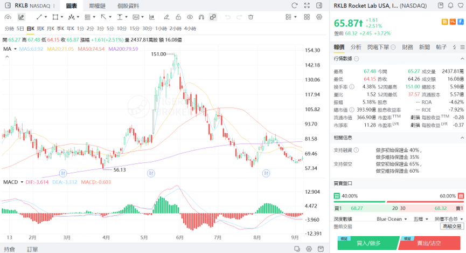This screenshot has height=253, width=466.
Task: Open the 持倉 tab at bottom
Action: 9,249
